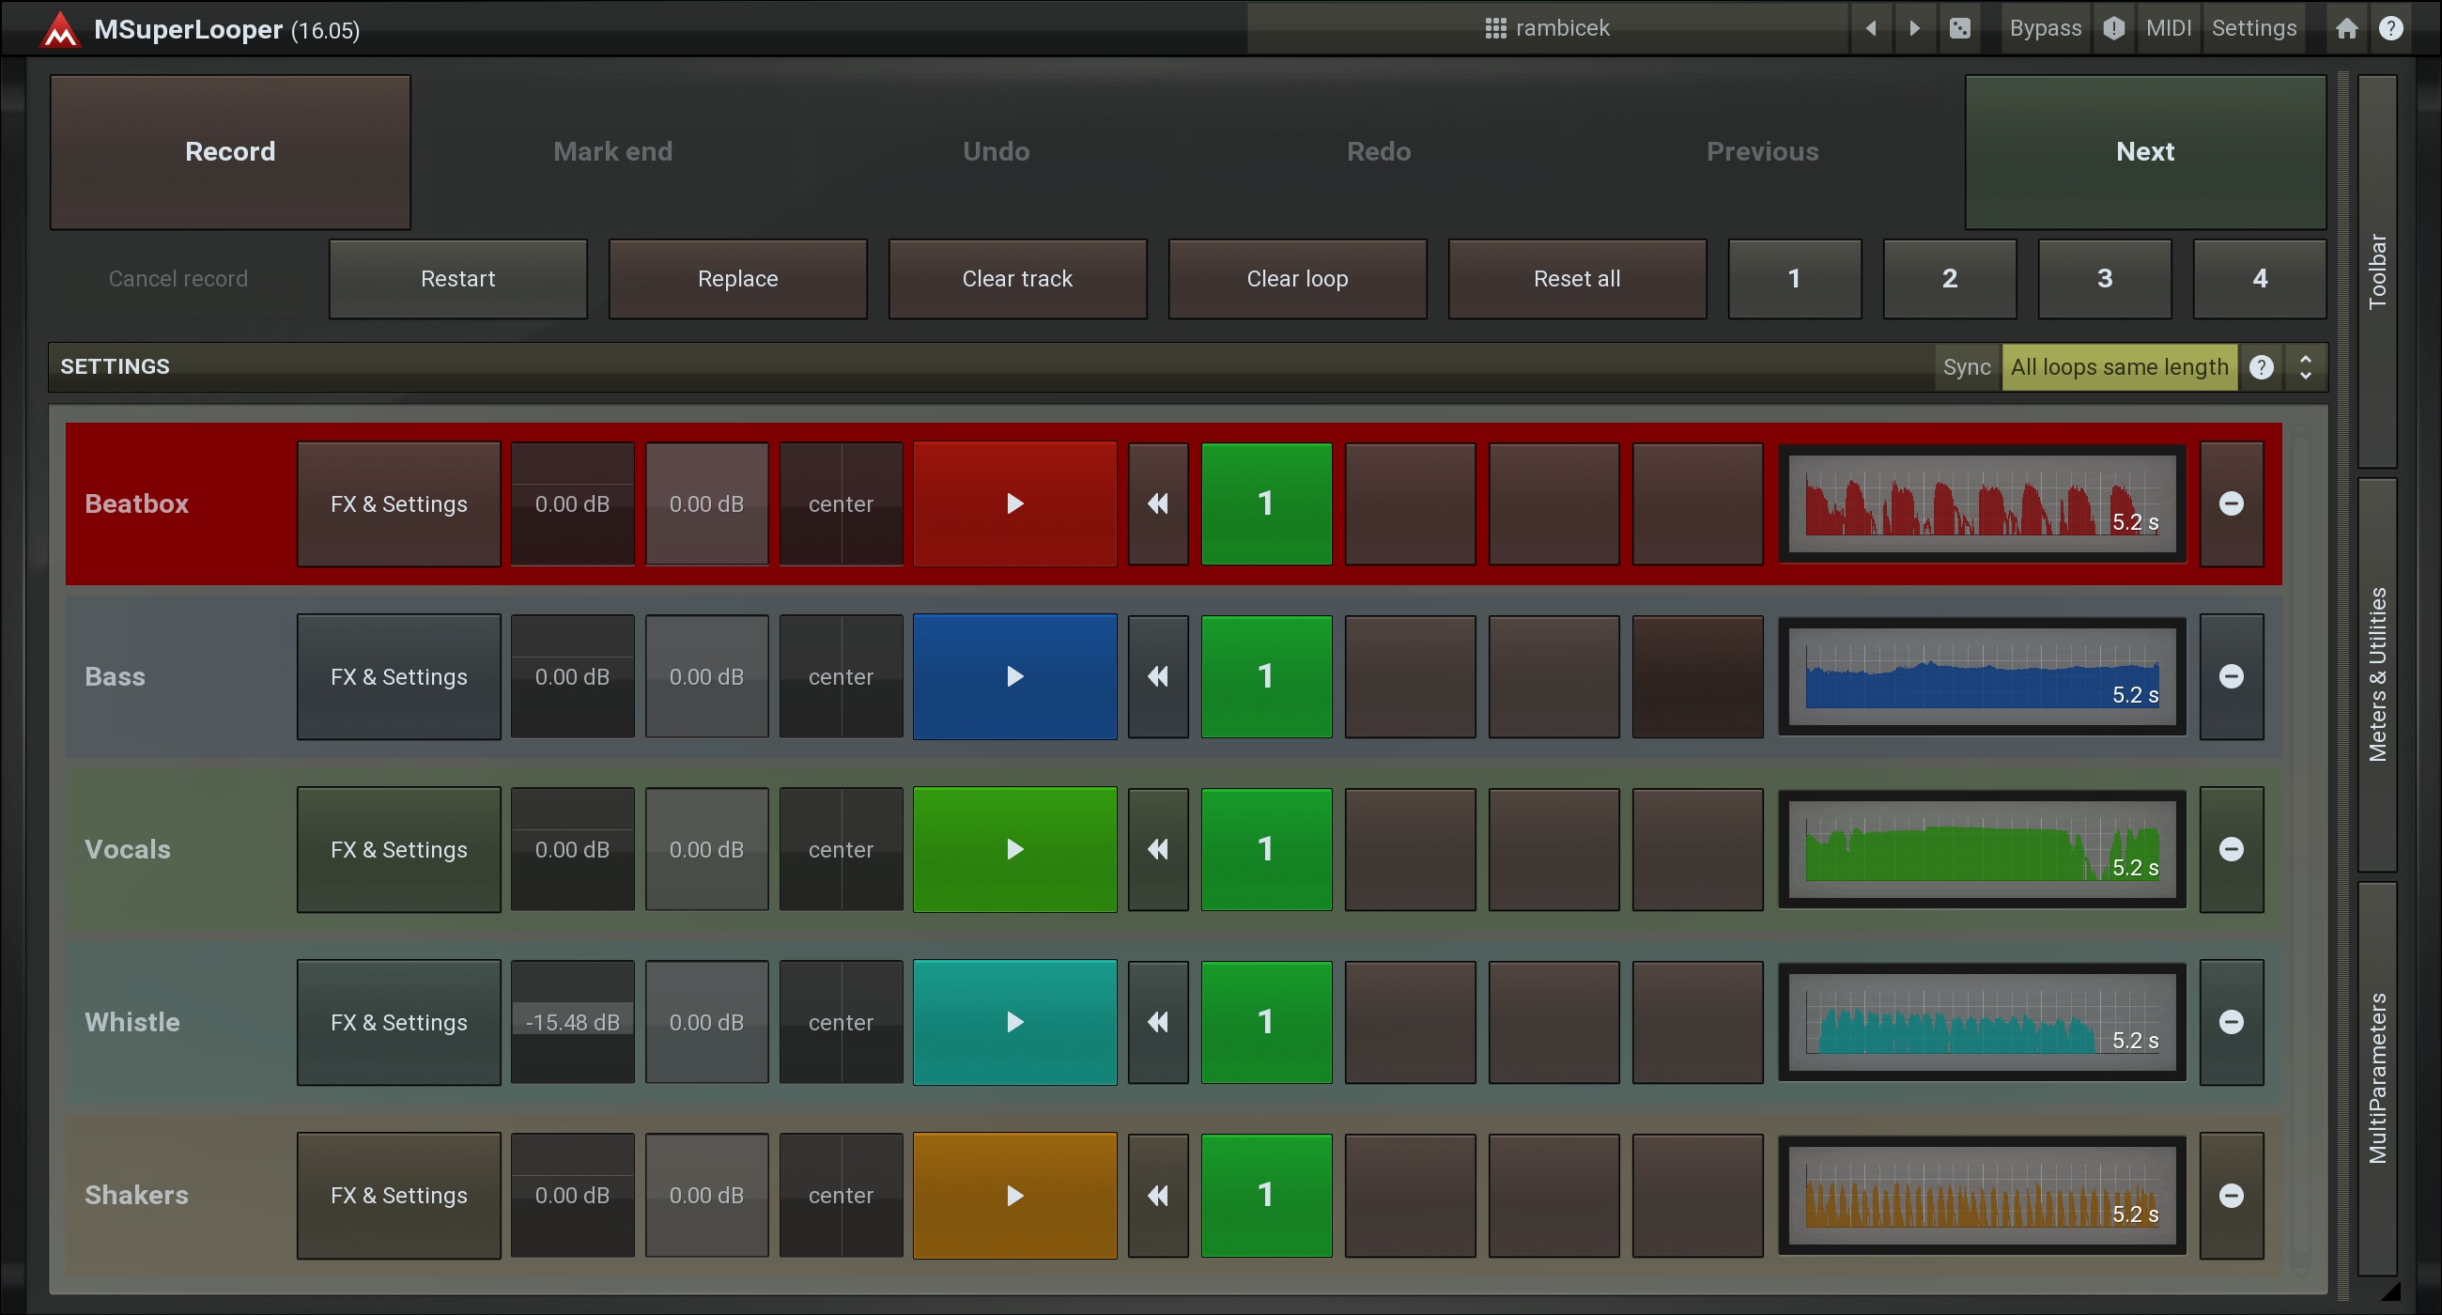Open the home icon in title bar
2442x1315 pixels.
[2346, 28]
